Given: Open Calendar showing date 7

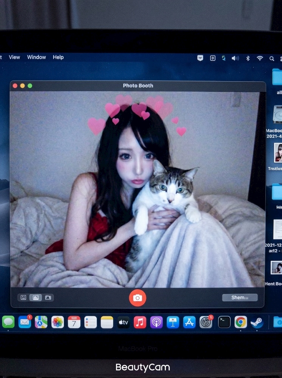Looking at the screenshot, I should coord(74,322).
